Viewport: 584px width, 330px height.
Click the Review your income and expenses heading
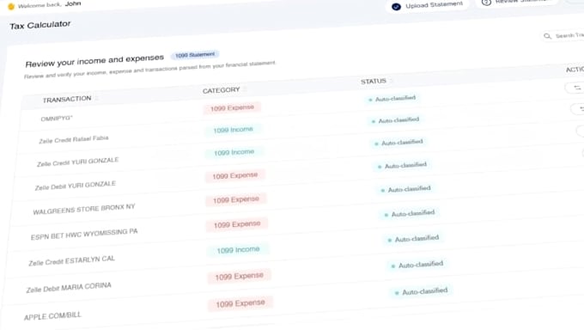(x=94, y=61)
